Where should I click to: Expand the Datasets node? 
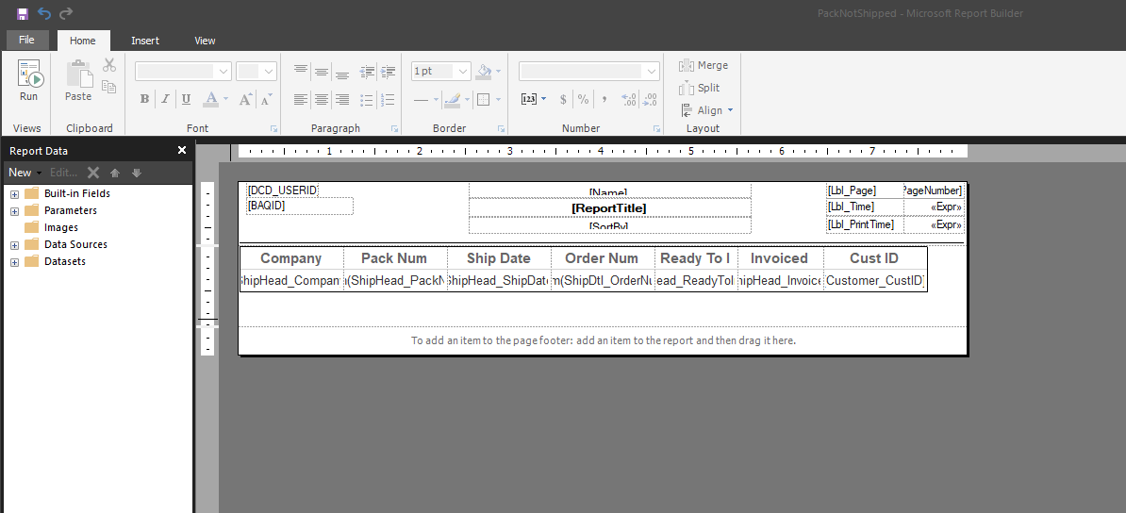click(x=14, y=262)
